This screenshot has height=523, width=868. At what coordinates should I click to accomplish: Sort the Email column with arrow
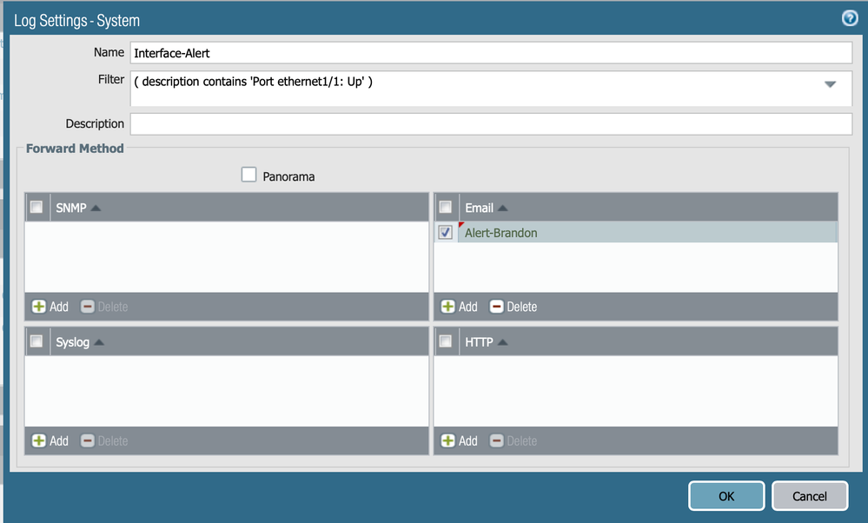503,208
